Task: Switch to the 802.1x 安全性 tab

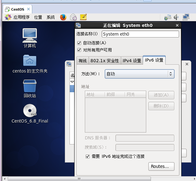Action: pyautogui.click(x=105, y=61)
